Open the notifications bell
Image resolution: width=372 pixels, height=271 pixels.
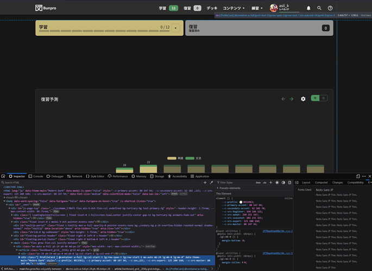click(308, 8)
